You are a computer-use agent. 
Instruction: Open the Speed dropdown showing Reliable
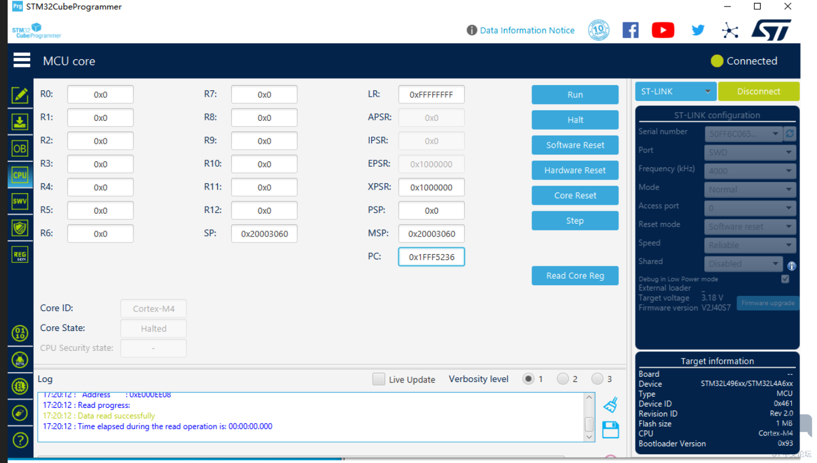point(751,245)
